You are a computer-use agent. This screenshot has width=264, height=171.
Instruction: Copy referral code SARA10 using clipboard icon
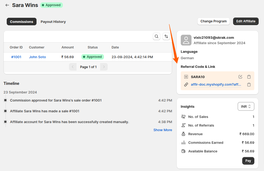(249, 76)
